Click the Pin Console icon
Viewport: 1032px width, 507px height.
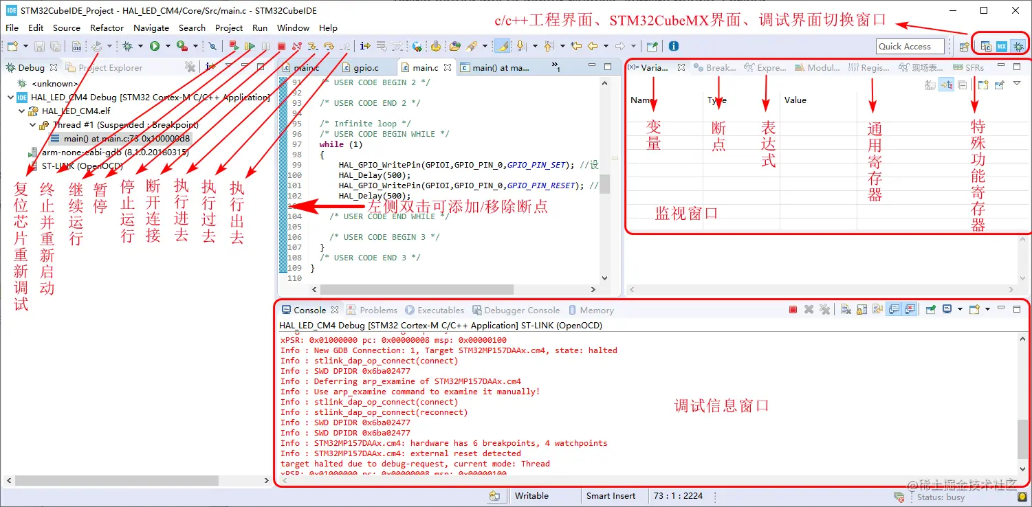pyautogui.click(x=930, y=310)
